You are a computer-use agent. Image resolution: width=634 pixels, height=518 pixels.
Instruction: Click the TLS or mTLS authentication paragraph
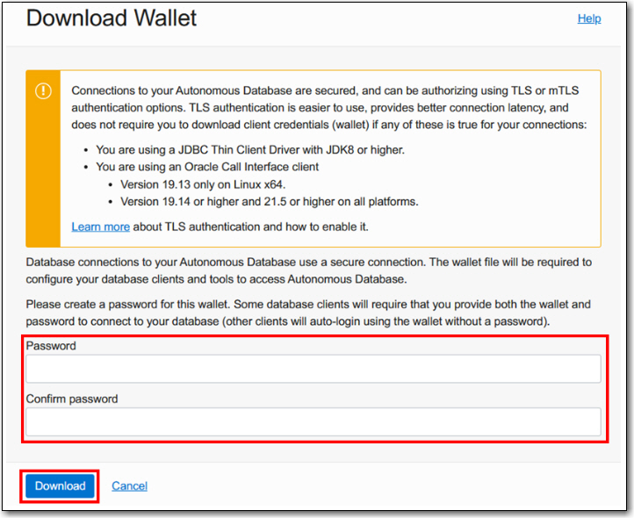[329, 107]
